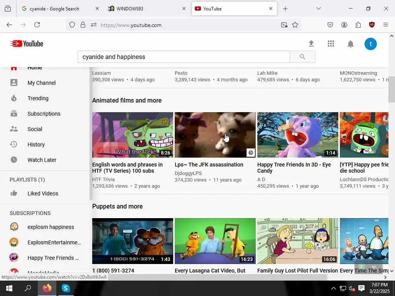Click the Watch Later clock icon

tap(14, 160)
